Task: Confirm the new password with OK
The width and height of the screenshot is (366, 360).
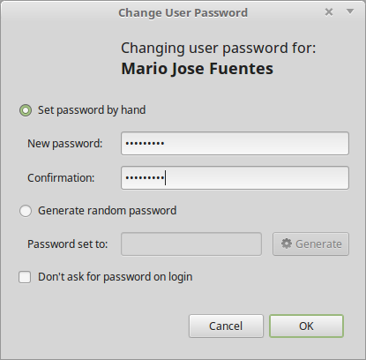Action: 306,326
